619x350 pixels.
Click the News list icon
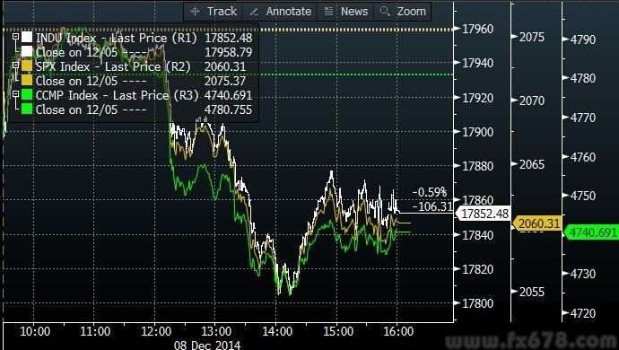click(x=328, y=12)
